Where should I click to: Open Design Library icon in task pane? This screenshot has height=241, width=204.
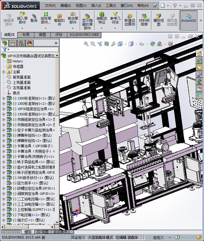pos(199,60)
